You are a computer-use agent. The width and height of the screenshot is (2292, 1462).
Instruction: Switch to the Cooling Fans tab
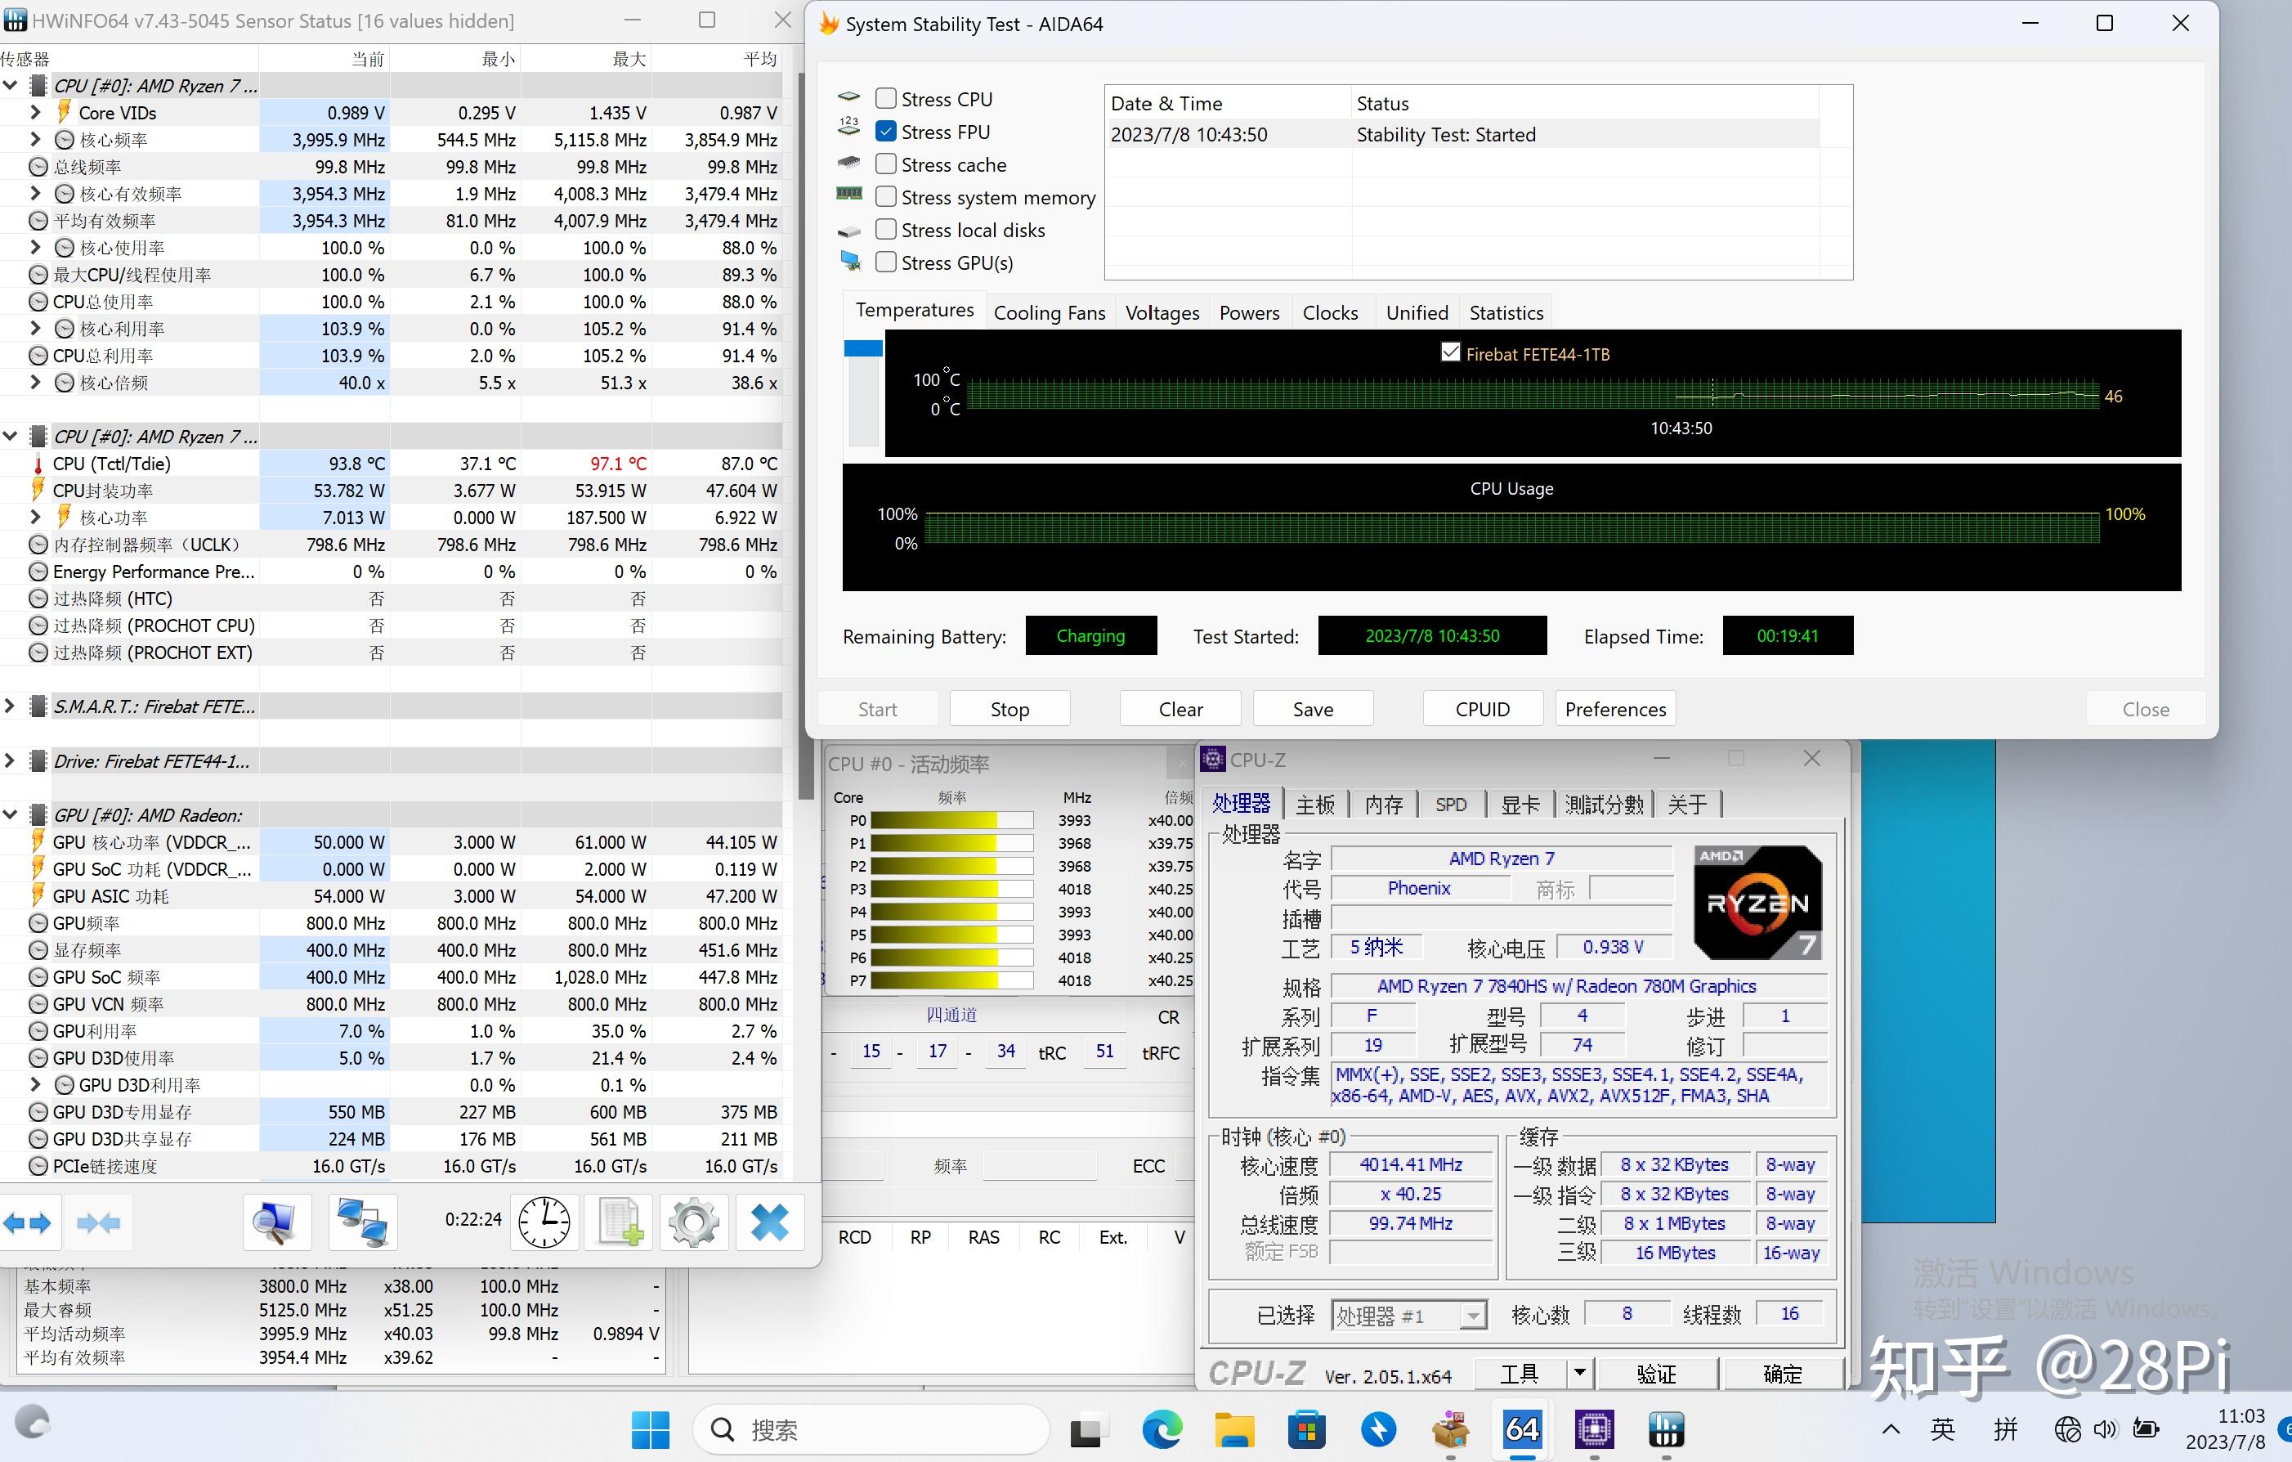[x=1049, y=312]
